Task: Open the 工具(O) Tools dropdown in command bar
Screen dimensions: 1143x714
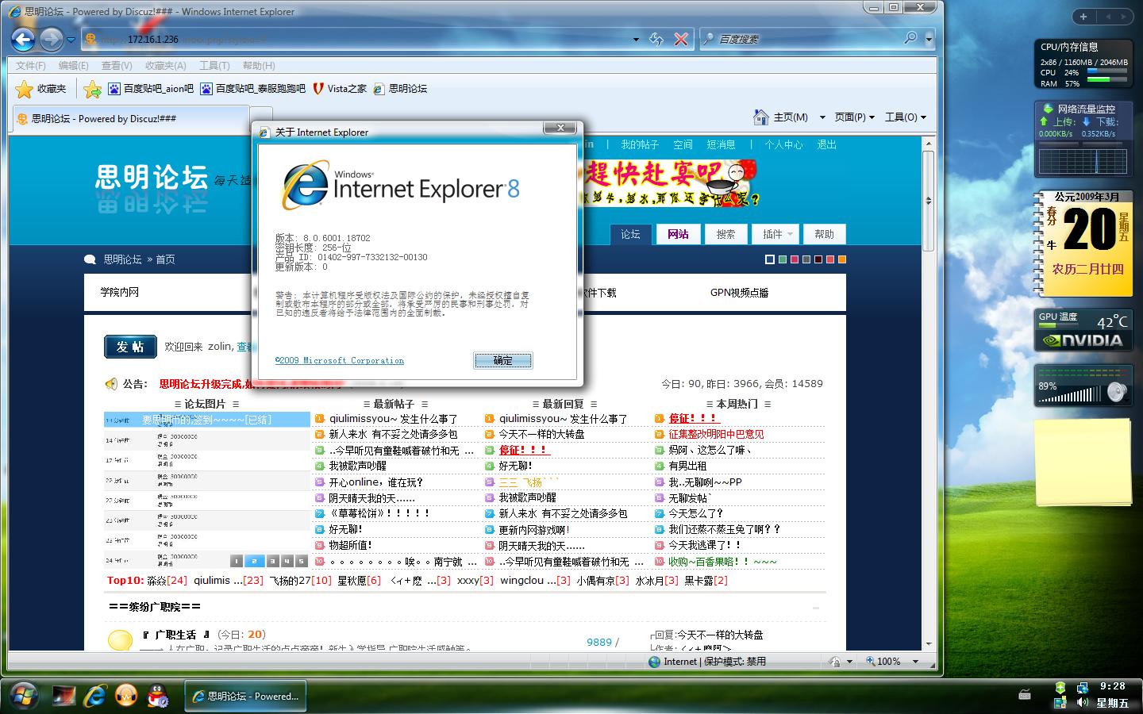Action: point(905,117)
